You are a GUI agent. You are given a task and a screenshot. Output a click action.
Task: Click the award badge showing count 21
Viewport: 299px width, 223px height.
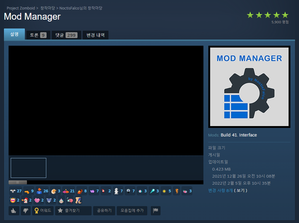point(68,191)
